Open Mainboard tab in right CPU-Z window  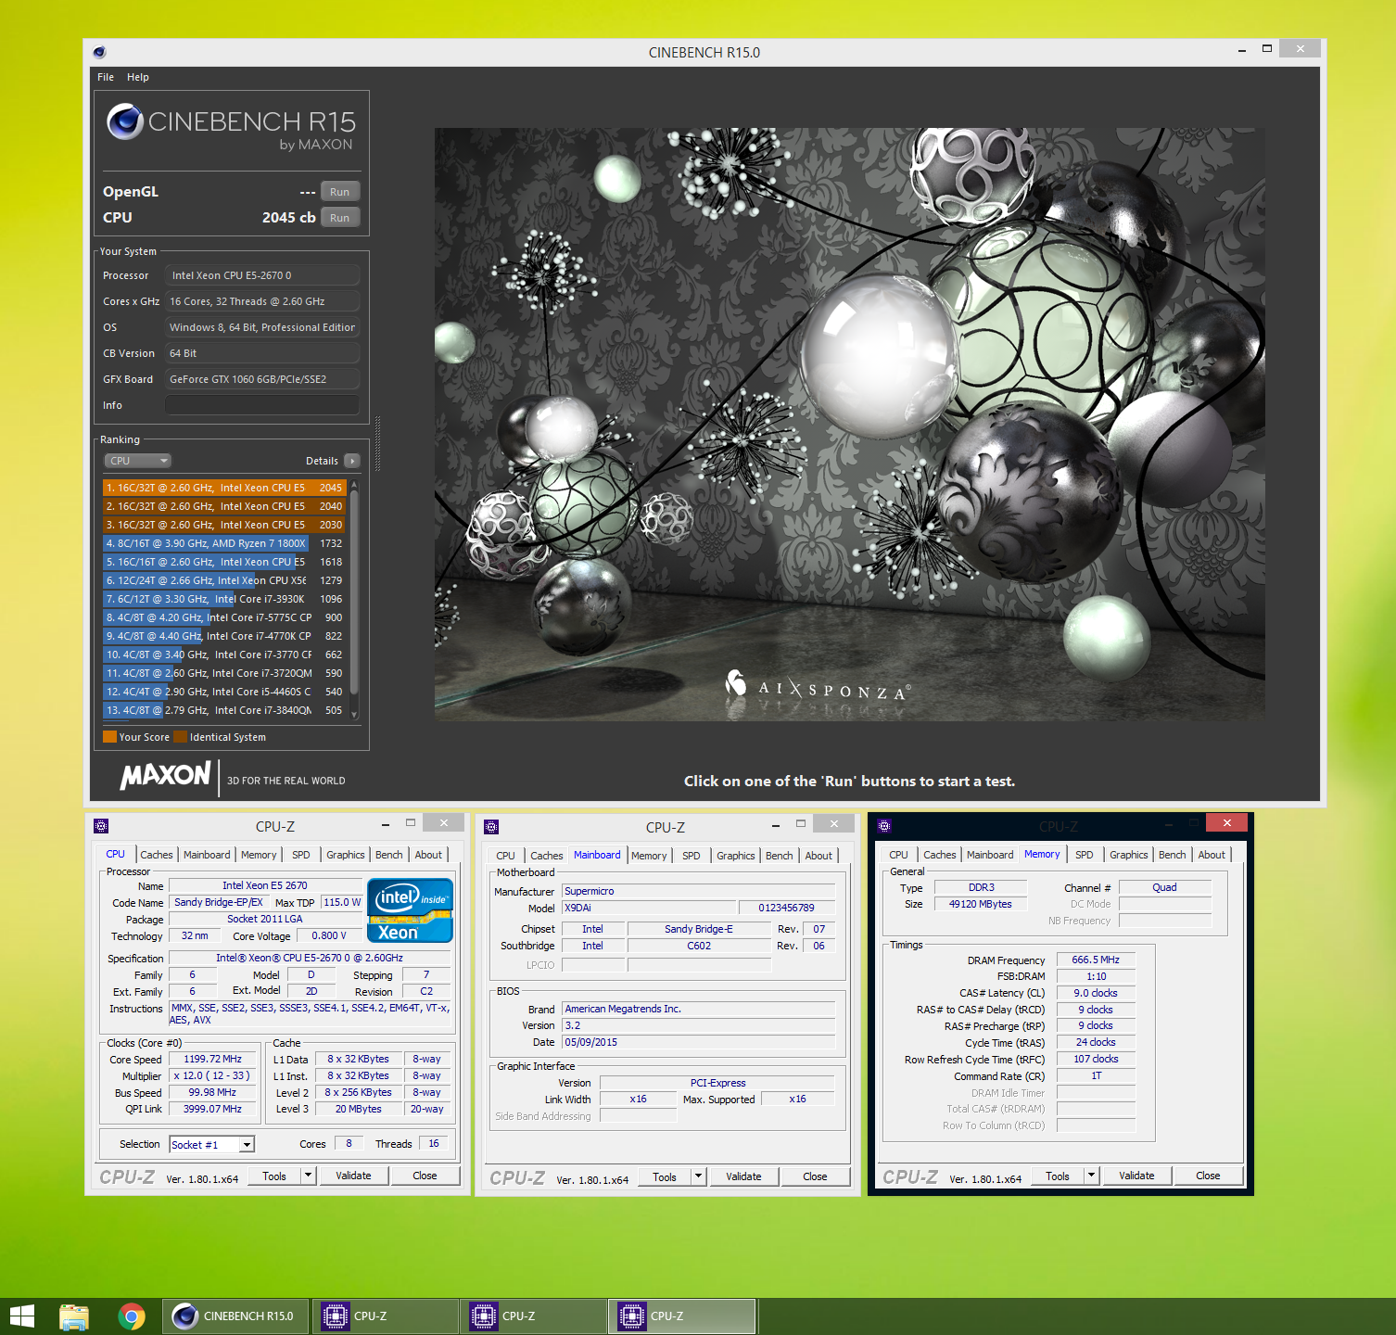(x=990, y=855)
